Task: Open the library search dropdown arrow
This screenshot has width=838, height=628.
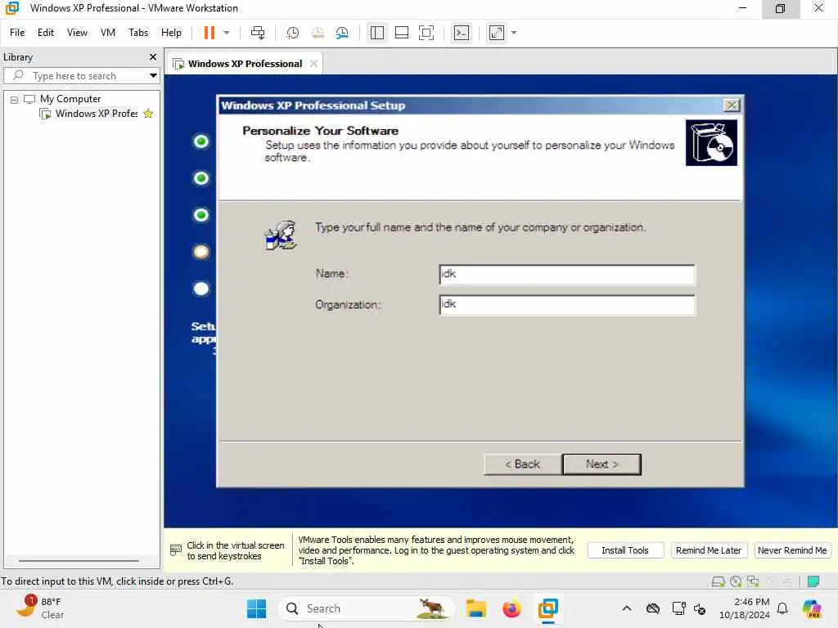Action: (x=153, y=76)
